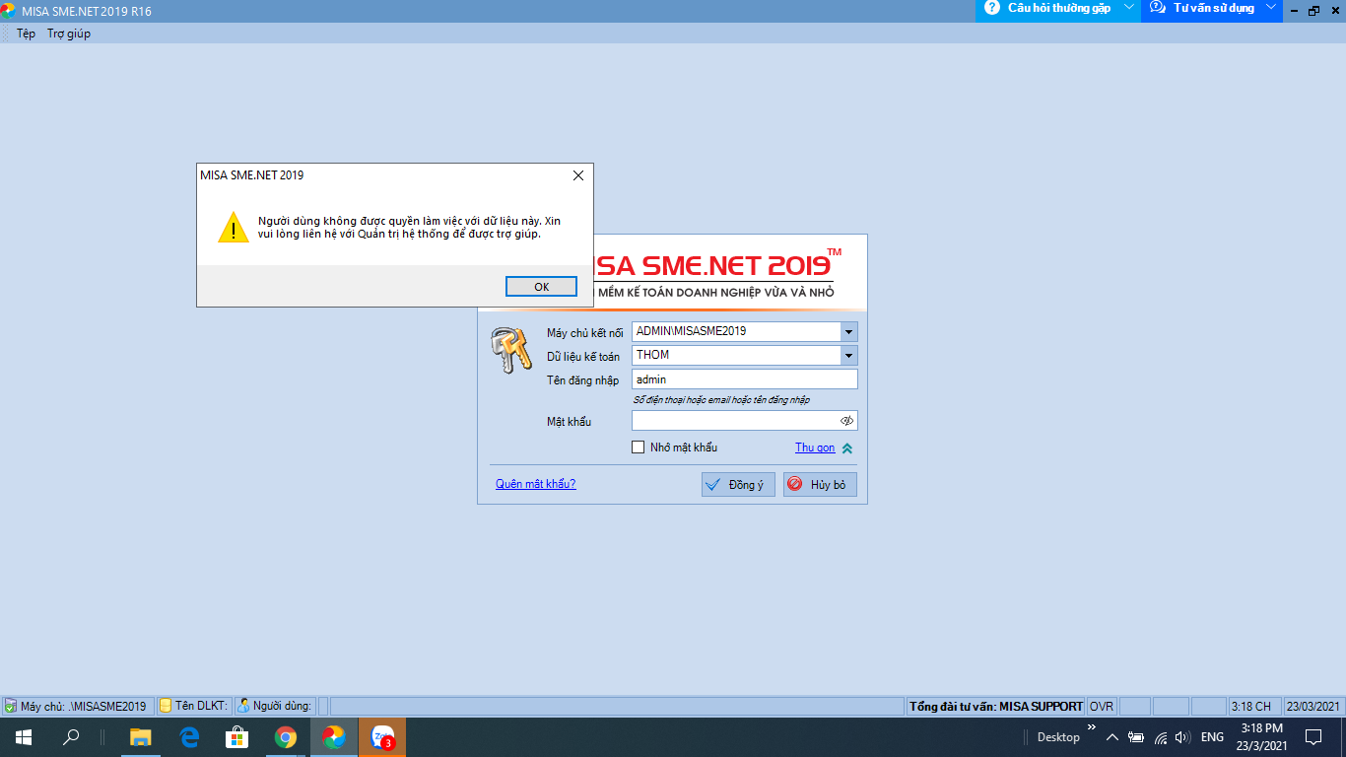Open Tư vấn sử dụng support panel
Viewport: 1346px width, 757px height.
[x=1213, y=8]
